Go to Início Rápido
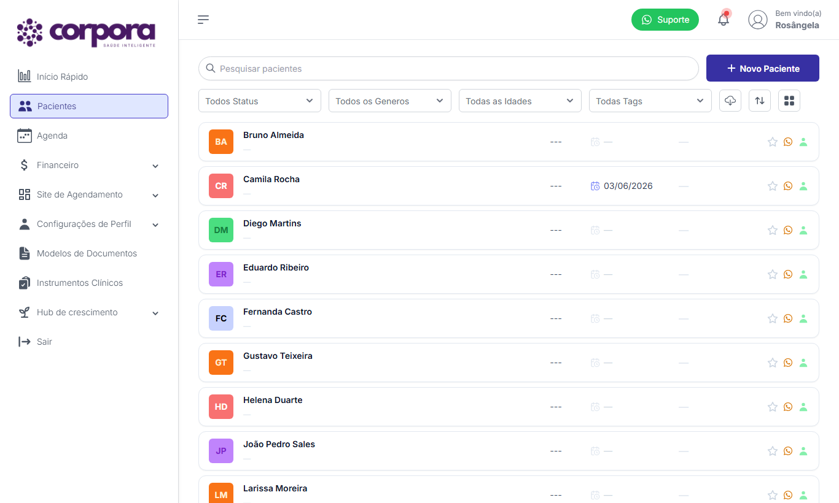This screenshot has width=839, height=503. click(89, 77)
